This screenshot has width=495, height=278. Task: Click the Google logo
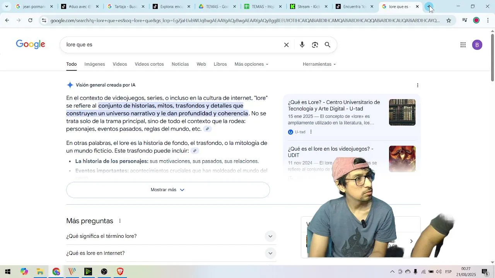tap(31, 45)
